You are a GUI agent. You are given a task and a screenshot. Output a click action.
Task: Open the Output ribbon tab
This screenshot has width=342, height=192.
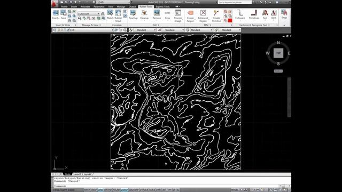tap(133, 7)
